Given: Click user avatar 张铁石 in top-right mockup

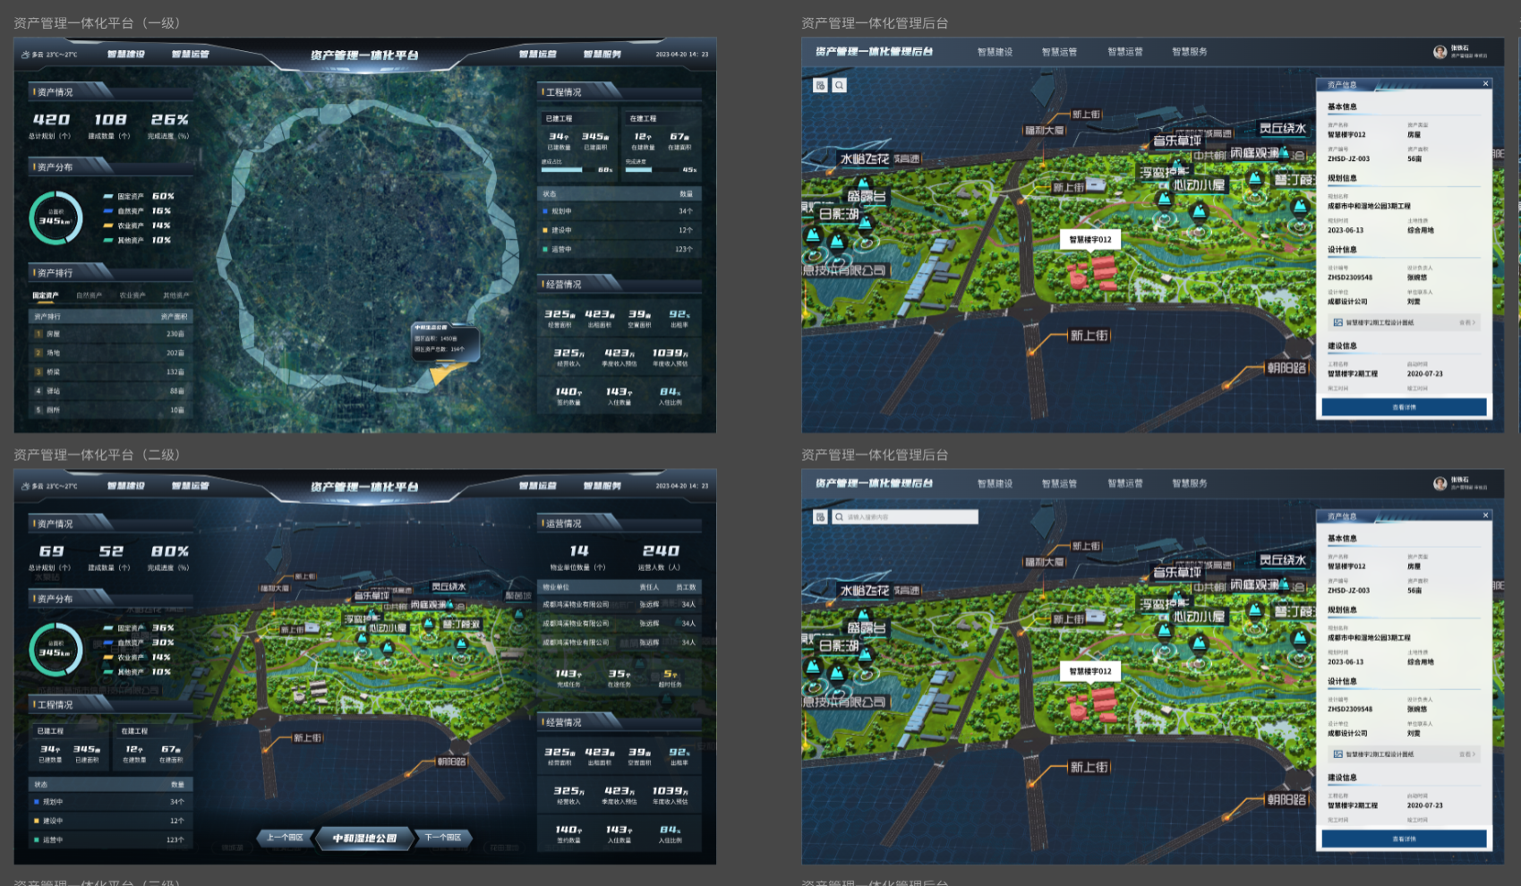Looking at the screenshot, I should coord(1440,52).
